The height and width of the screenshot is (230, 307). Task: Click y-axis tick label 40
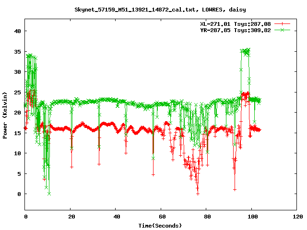pyautogui.click(x=17, y=31)
